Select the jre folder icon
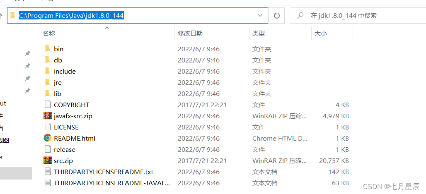This screenshot has width=426, height=194. [x=47, y=82]
